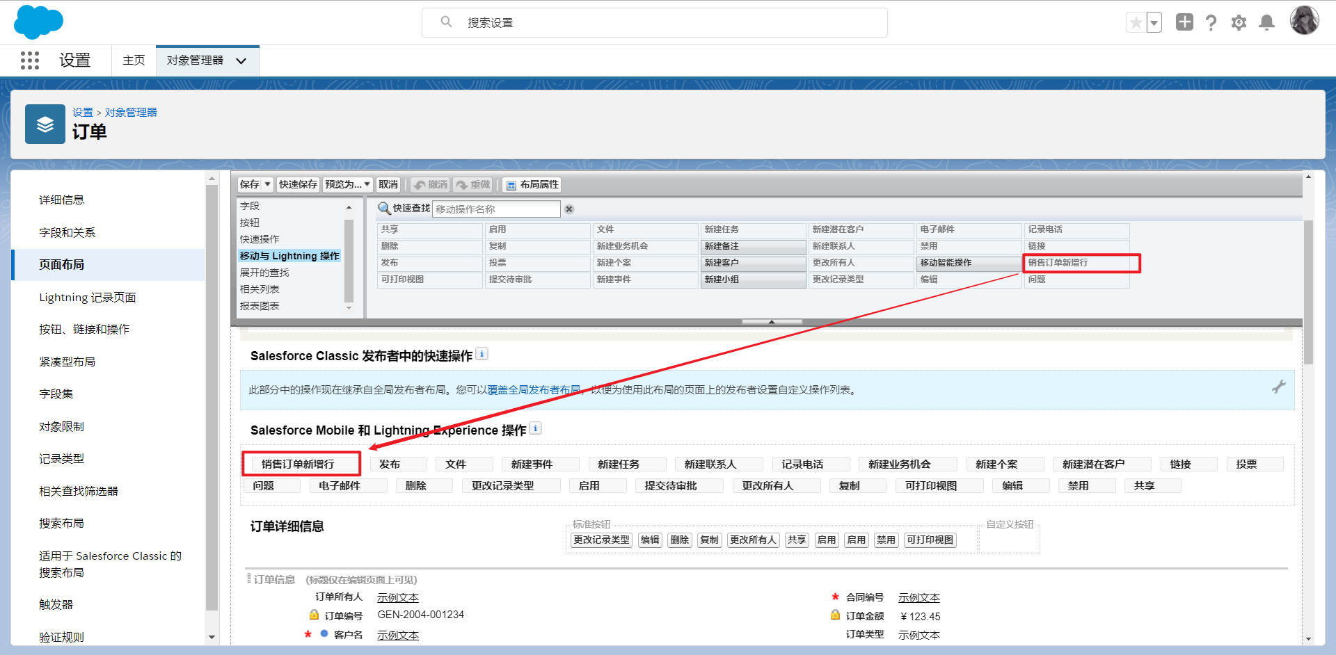The width and height of the screenshot is (1336, 655).
Task: Click the wrench icon in publisher section
Action: [x=1279, y=387]
